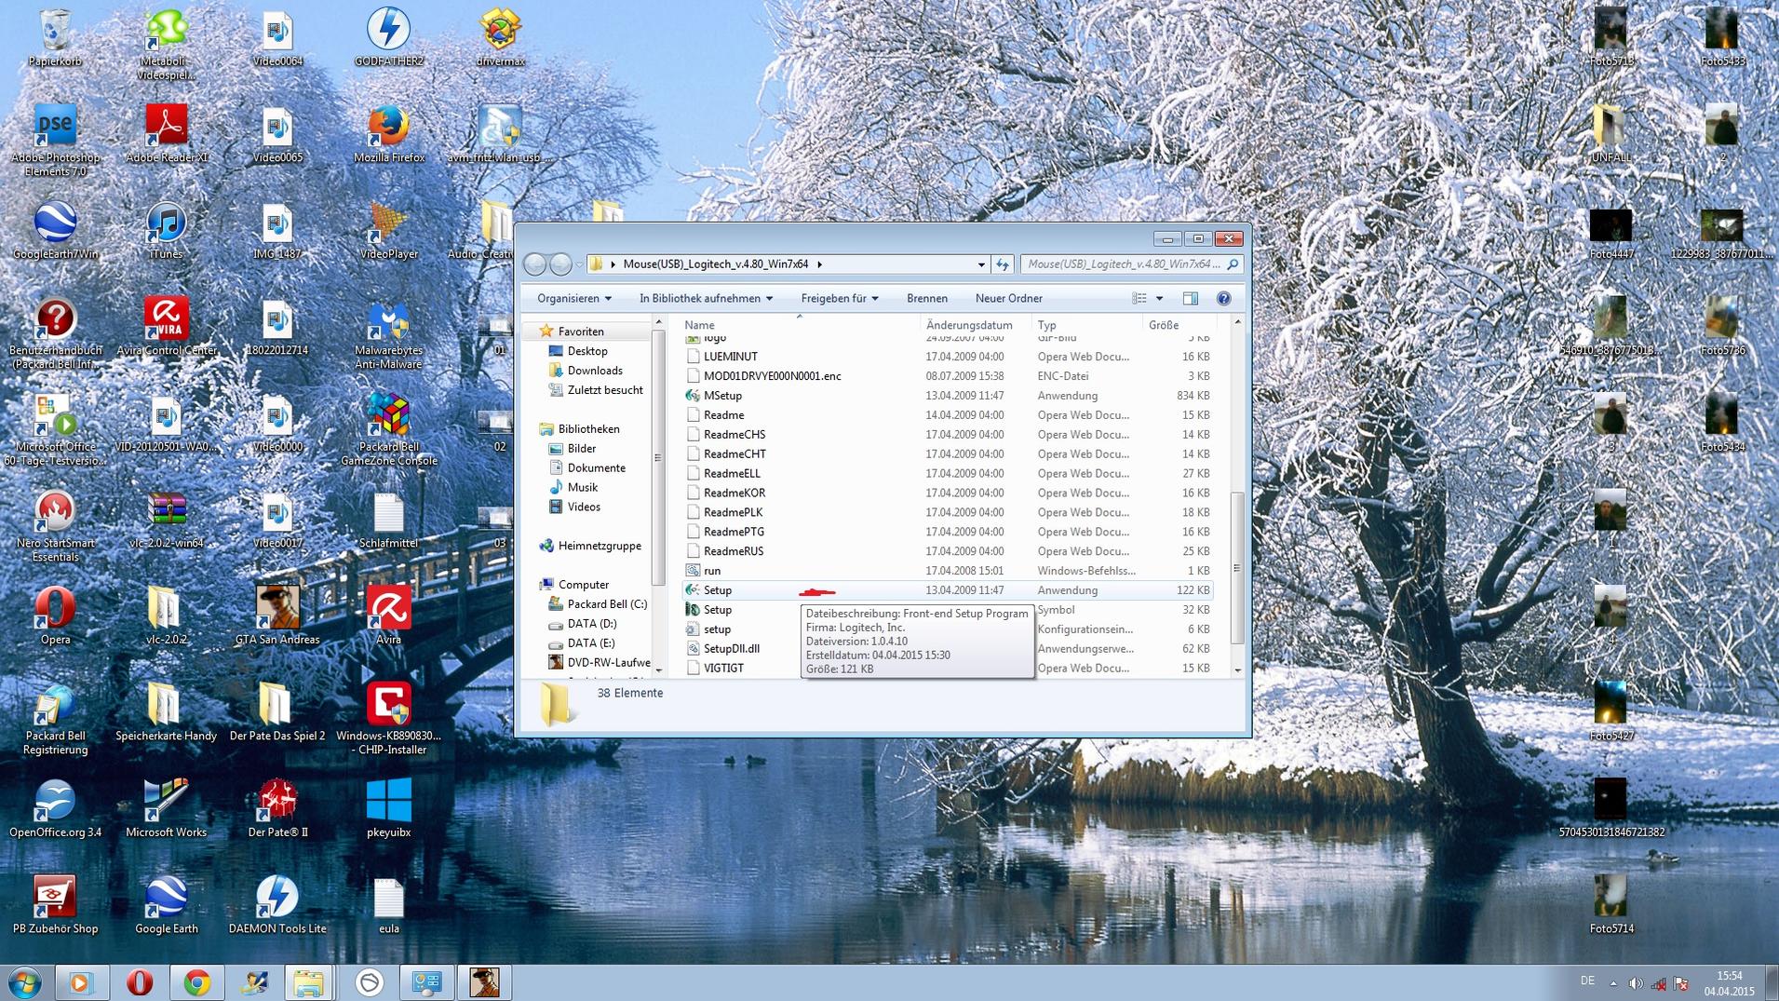Launch Nero StartSmart Essentials shortcut

click(55, 527)
